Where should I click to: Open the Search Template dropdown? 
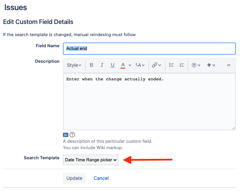(91, 160)
